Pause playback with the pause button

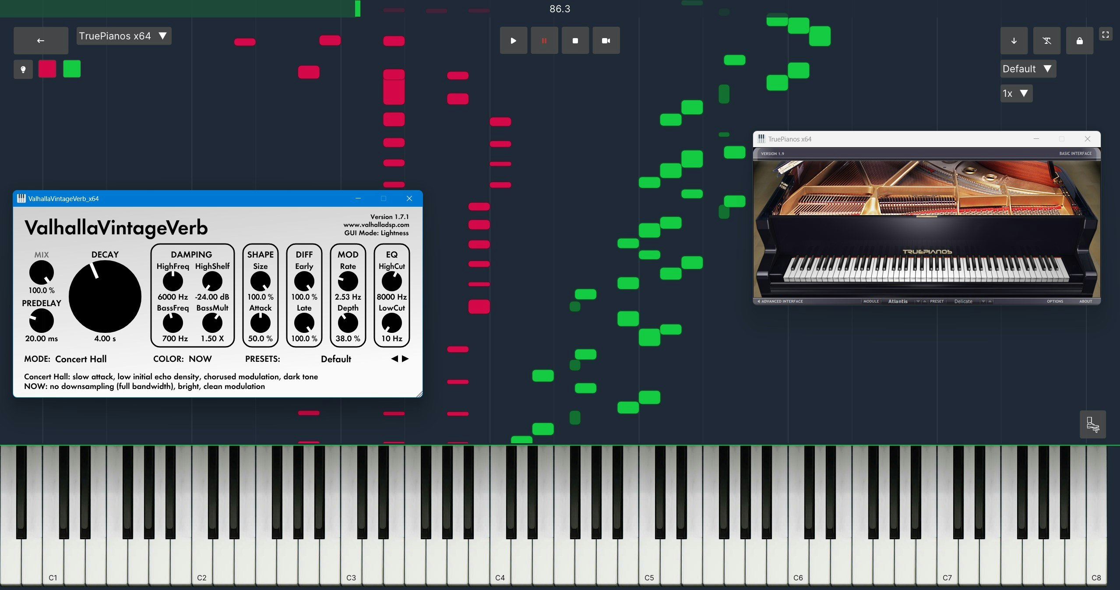544,41
